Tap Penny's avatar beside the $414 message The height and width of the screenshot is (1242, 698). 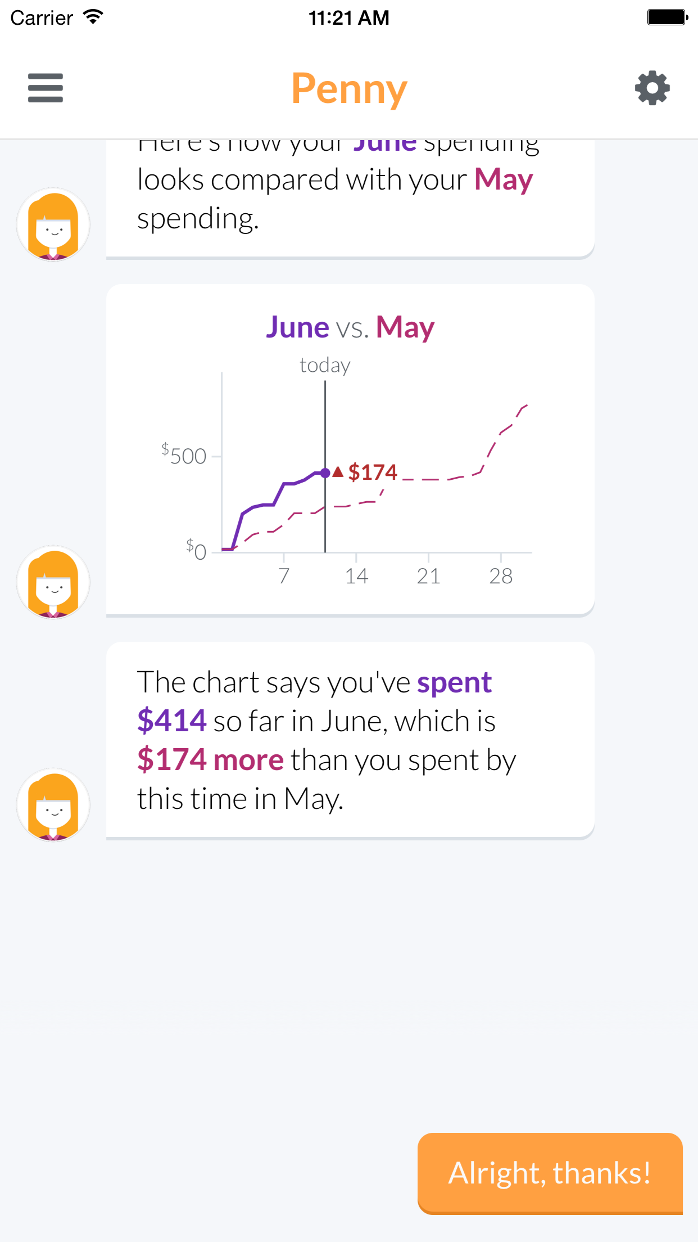tap(53, 805)
